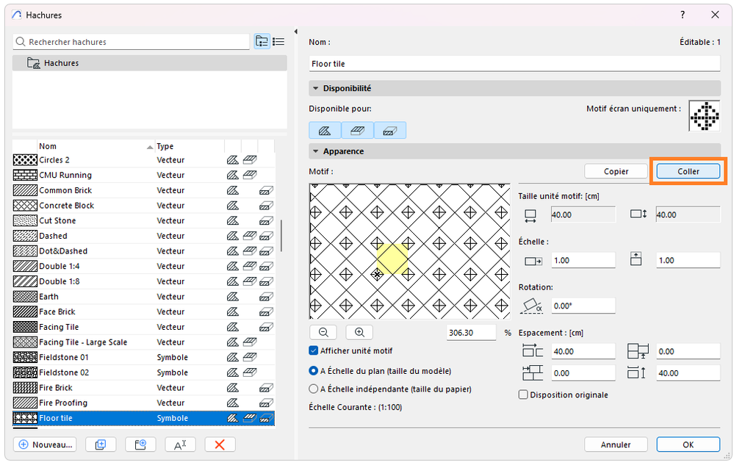734x465 pixels.
Task: Rename the selected hatch
Action: [x=180, y=444]
